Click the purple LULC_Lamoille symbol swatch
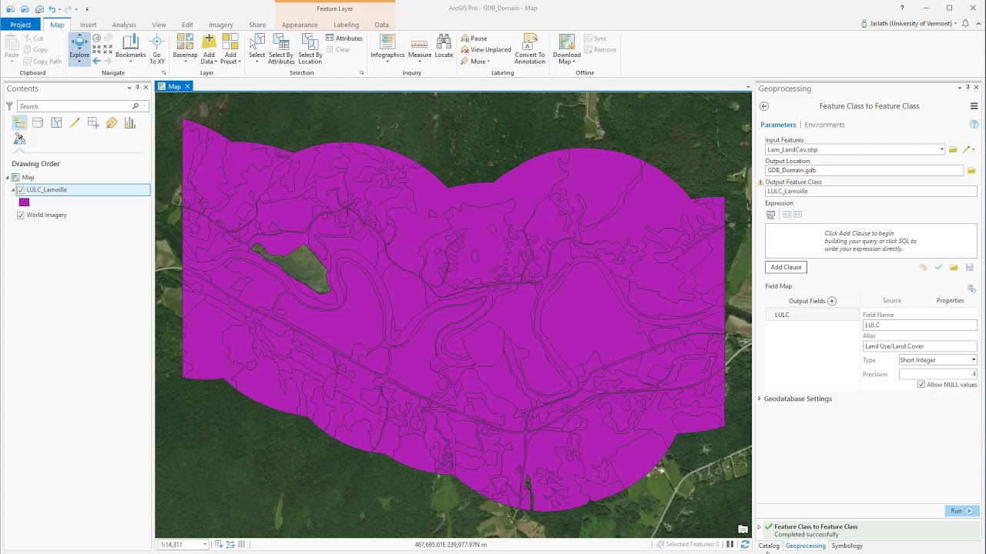Image resolution: width=986 pixels, height=554 pixels. click(24, 202)
